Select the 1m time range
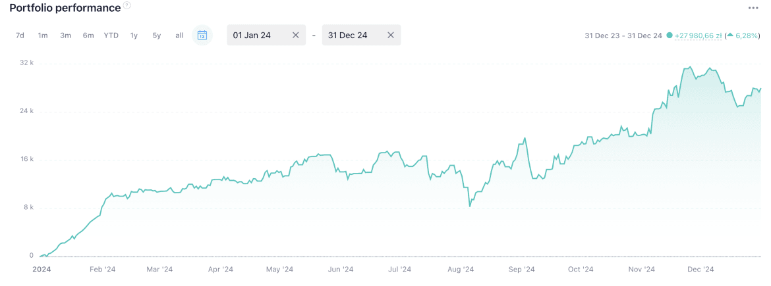 [43, 36]
